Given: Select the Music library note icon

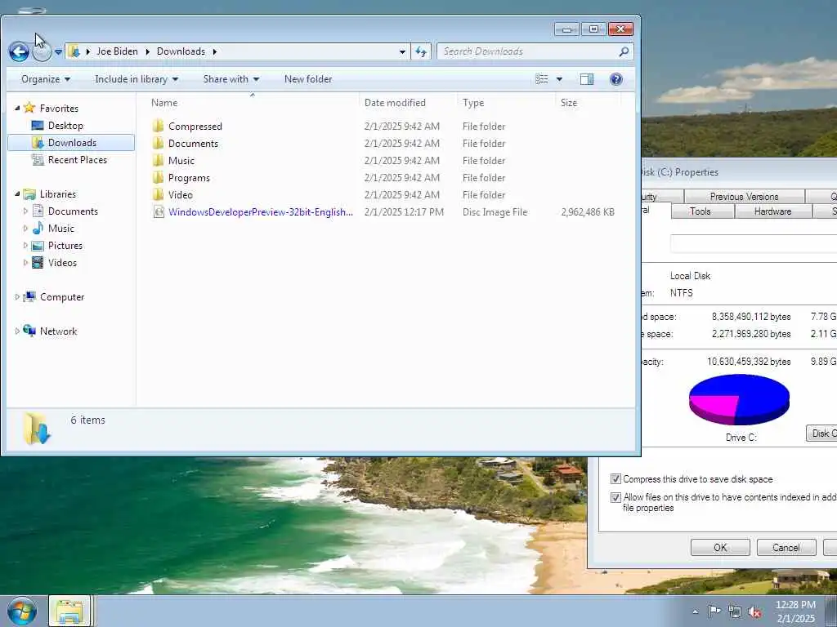Looking at the screenshot, I should coord(38,229).
